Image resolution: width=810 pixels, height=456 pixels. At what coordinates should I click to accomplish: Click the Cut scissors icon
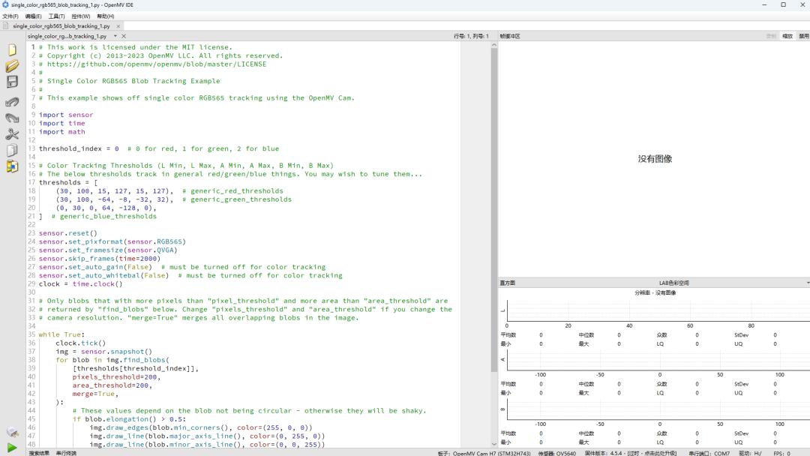pyautogui.click(x=12, y=134)
